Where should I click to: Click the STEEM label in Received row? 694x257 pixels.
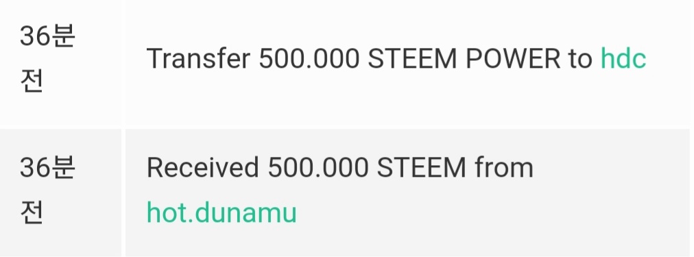[x=421, y=168]
